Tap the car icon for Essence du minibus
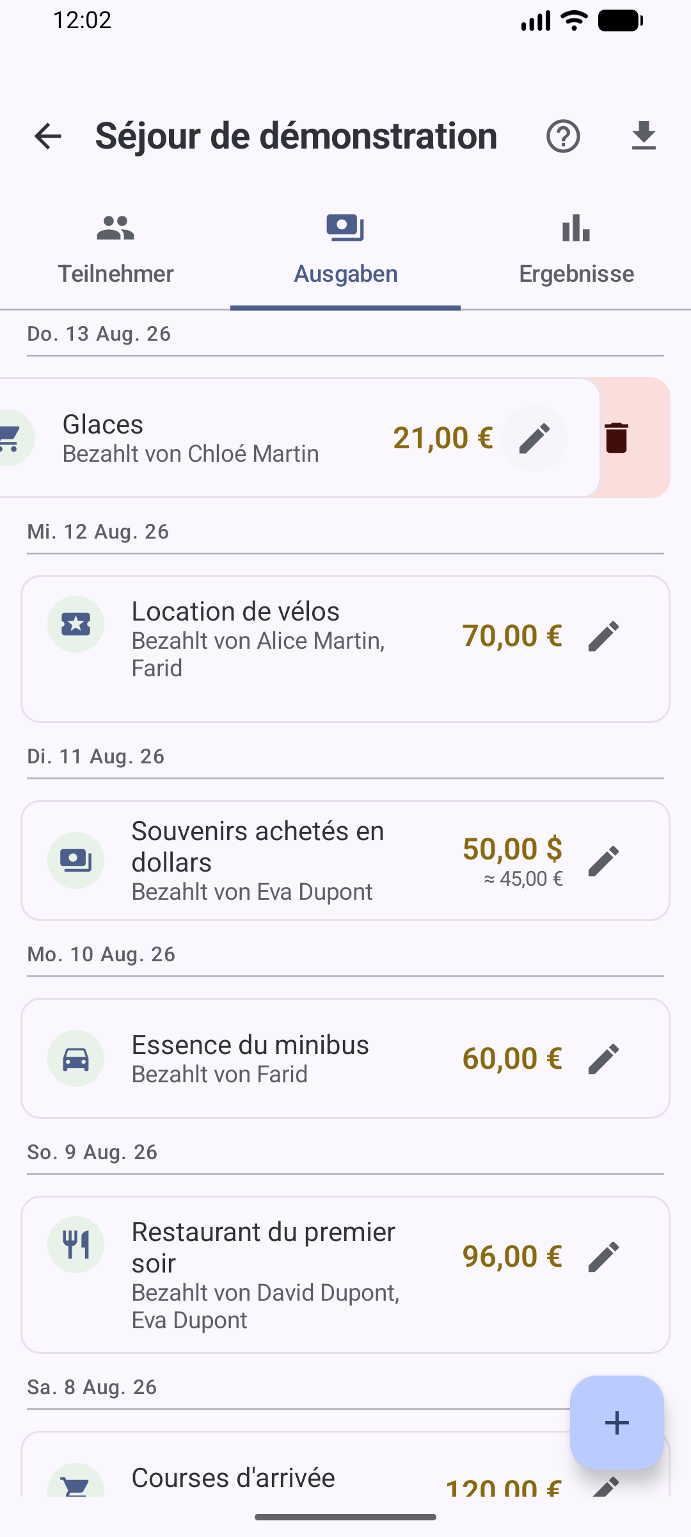This screenshot has height=1537, width=691. click(x=75, y=1059)
